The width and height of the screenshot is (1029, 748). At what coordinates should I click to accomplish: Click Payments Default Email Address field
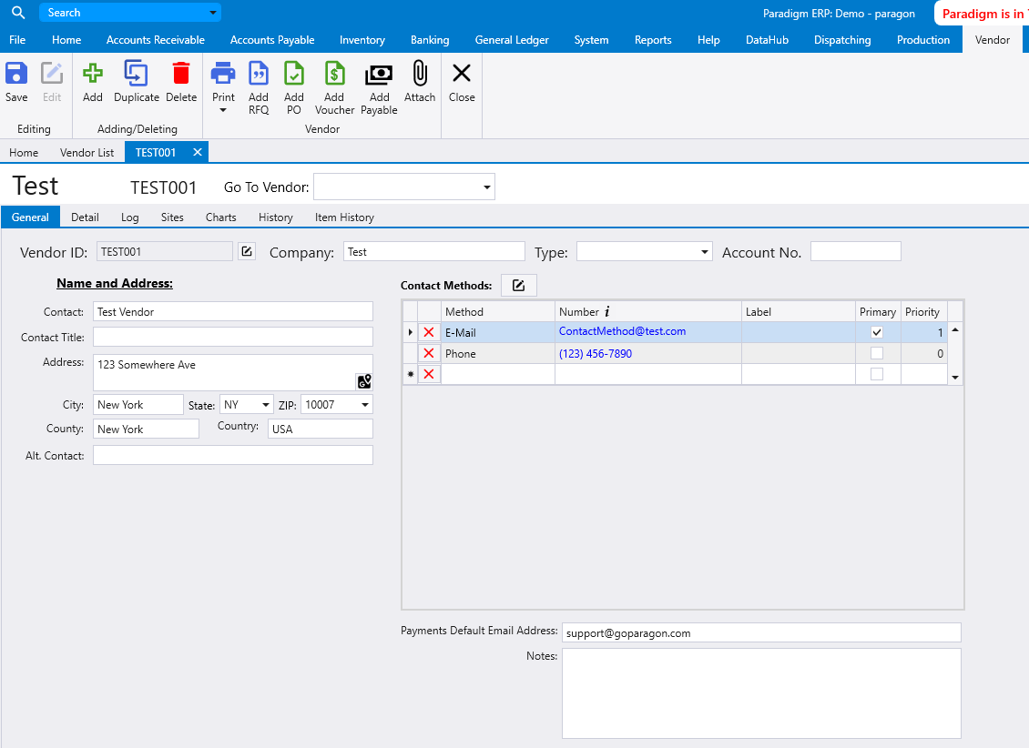click(x=761, y=632)
